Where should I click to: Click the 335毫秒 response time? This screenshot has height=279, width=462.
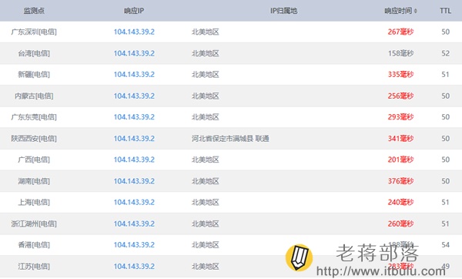click(400, 74)
